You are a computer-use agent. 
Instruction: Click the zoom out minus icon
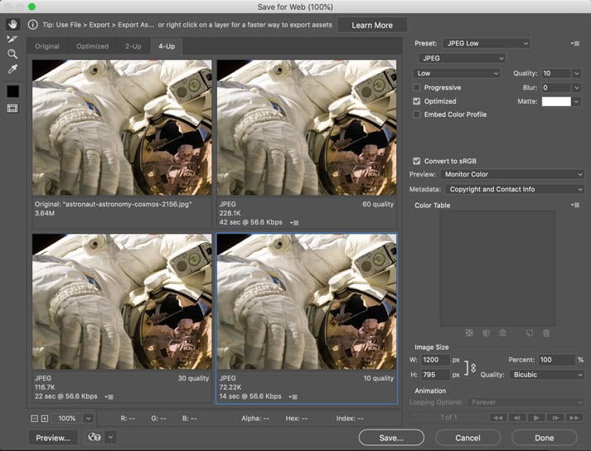(x=35, y=419)
